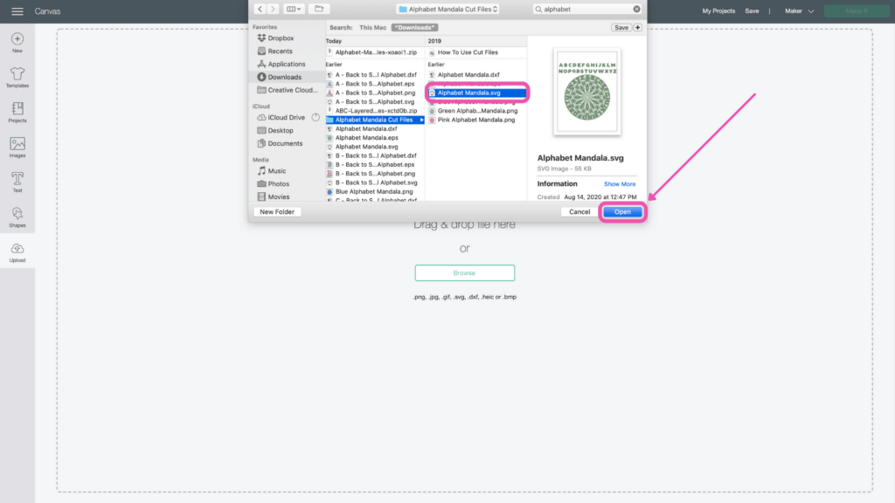Select Music under Media

click(273, 171)
